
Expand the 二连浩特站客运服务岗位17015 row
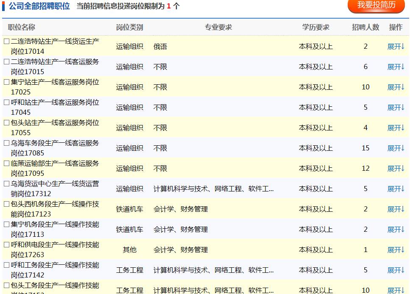[396, 67]
